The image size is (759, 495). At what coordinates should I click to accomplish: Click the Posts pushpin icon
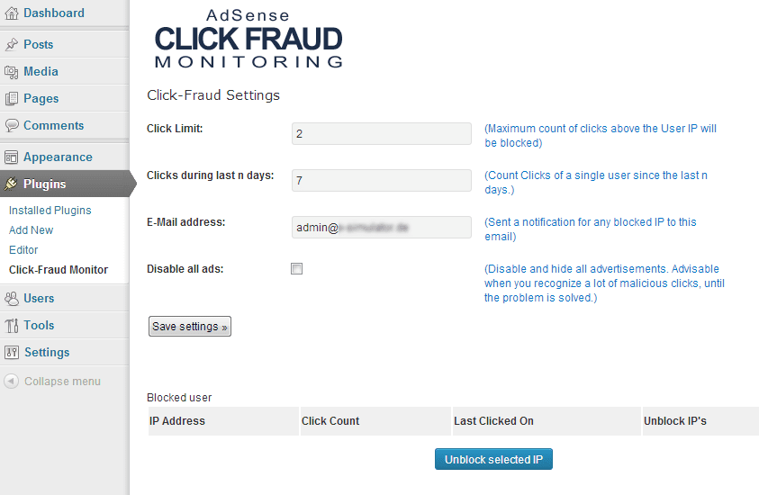[x=12, y=44]
